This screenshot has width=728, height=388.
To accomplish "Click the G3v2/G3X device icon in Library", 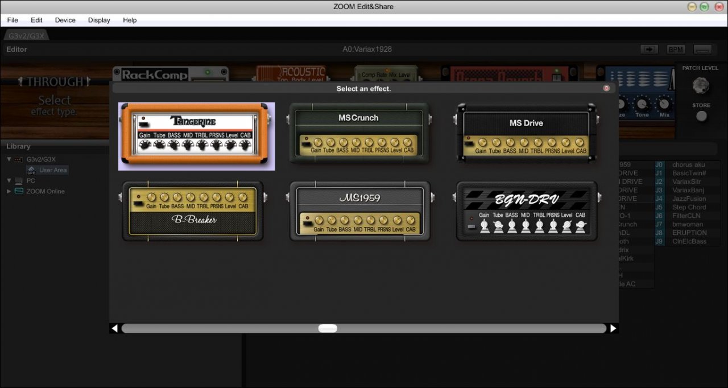I will pos(19,159).
